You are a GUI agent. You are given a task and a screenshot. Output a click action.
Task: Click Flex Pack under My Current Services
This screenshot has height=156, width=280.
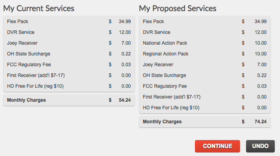click(18, 22)
